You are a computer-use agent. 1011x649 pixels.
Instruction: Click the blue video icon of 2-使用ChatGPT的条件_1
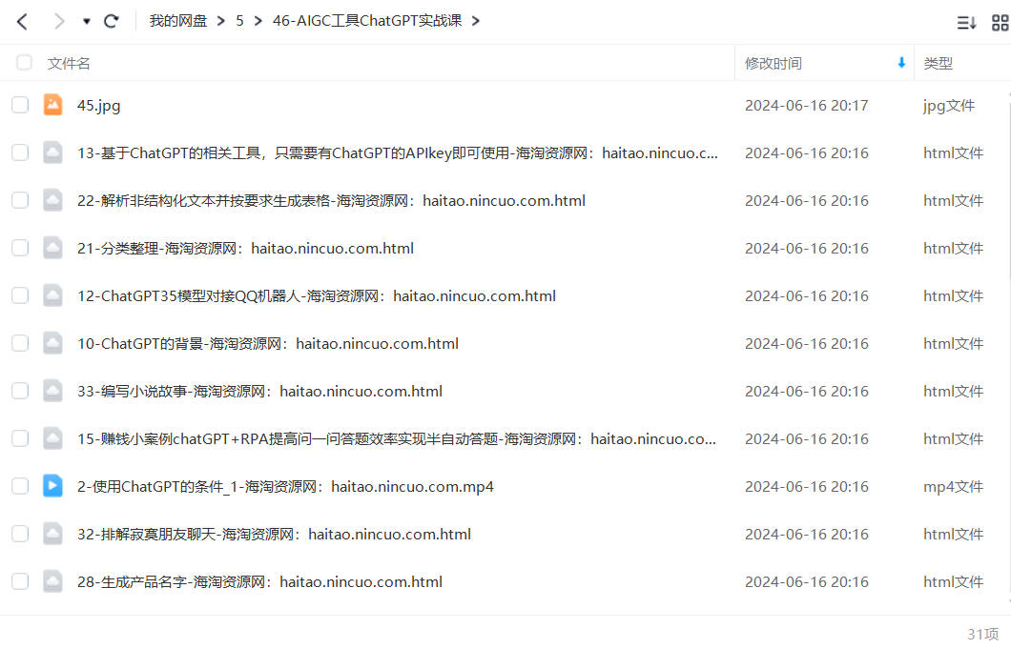click(52, 486)
